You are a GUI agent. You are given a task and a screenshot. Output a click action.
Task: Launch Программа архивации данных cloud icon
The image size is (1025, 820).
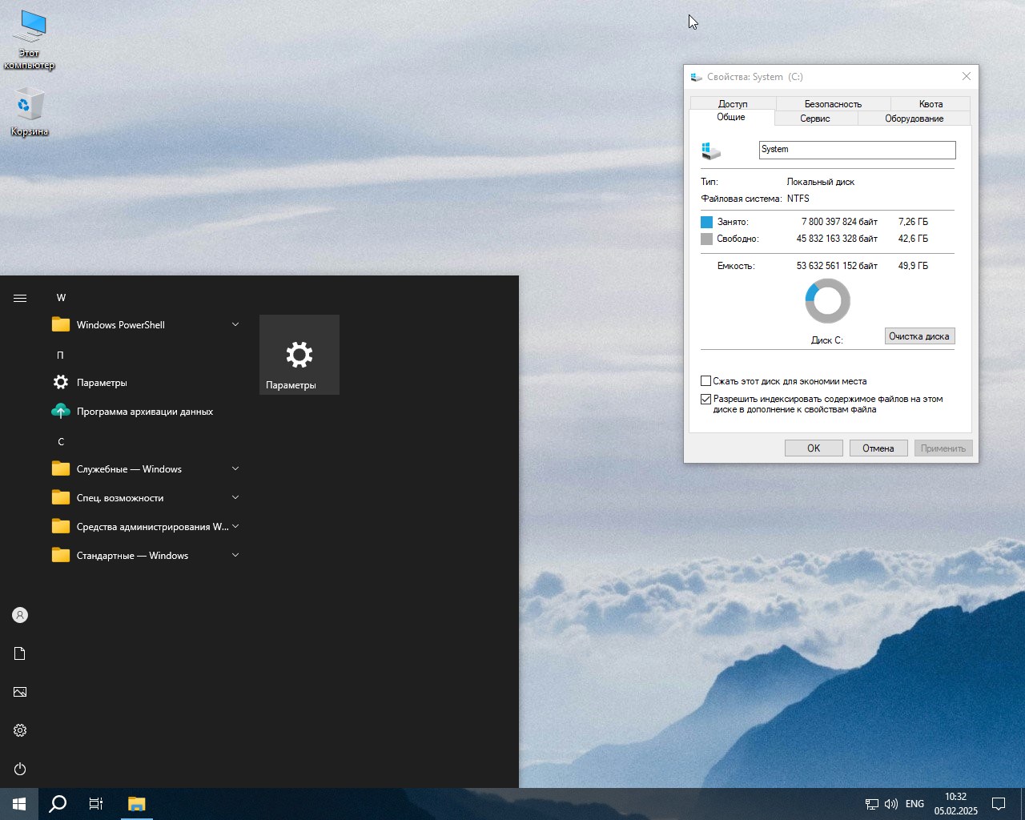(x=61, y=411)
